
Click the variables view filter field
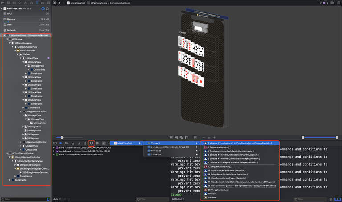coord(153,199)
